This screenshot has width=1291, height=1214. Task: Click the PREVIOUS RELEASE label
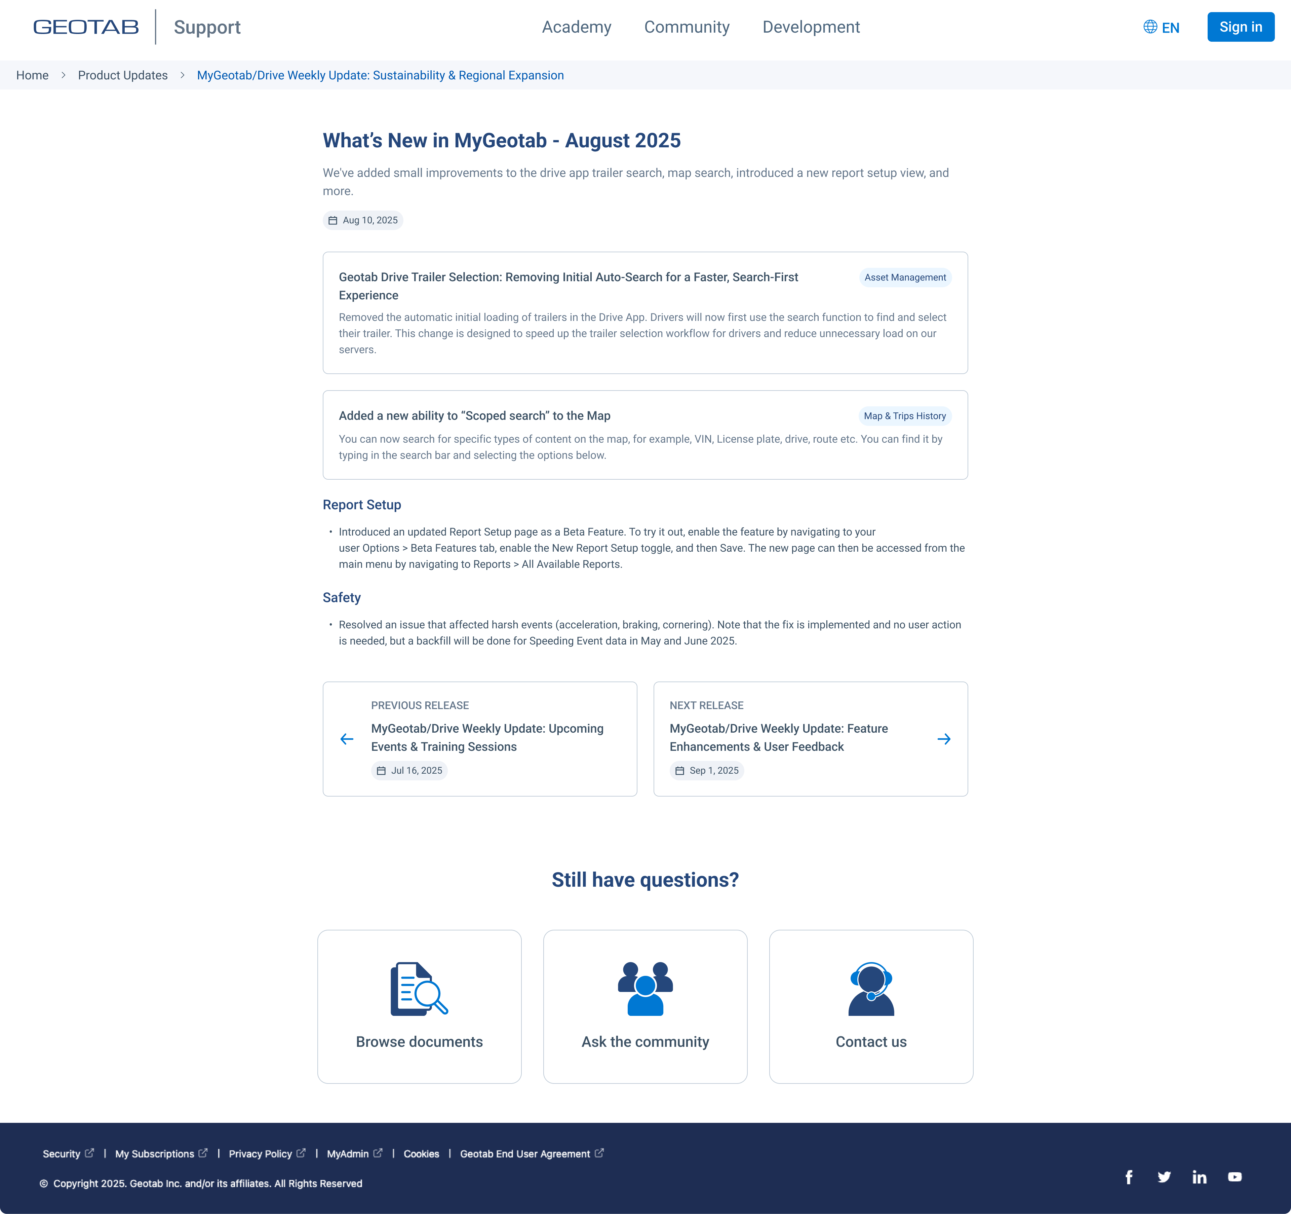420,705
